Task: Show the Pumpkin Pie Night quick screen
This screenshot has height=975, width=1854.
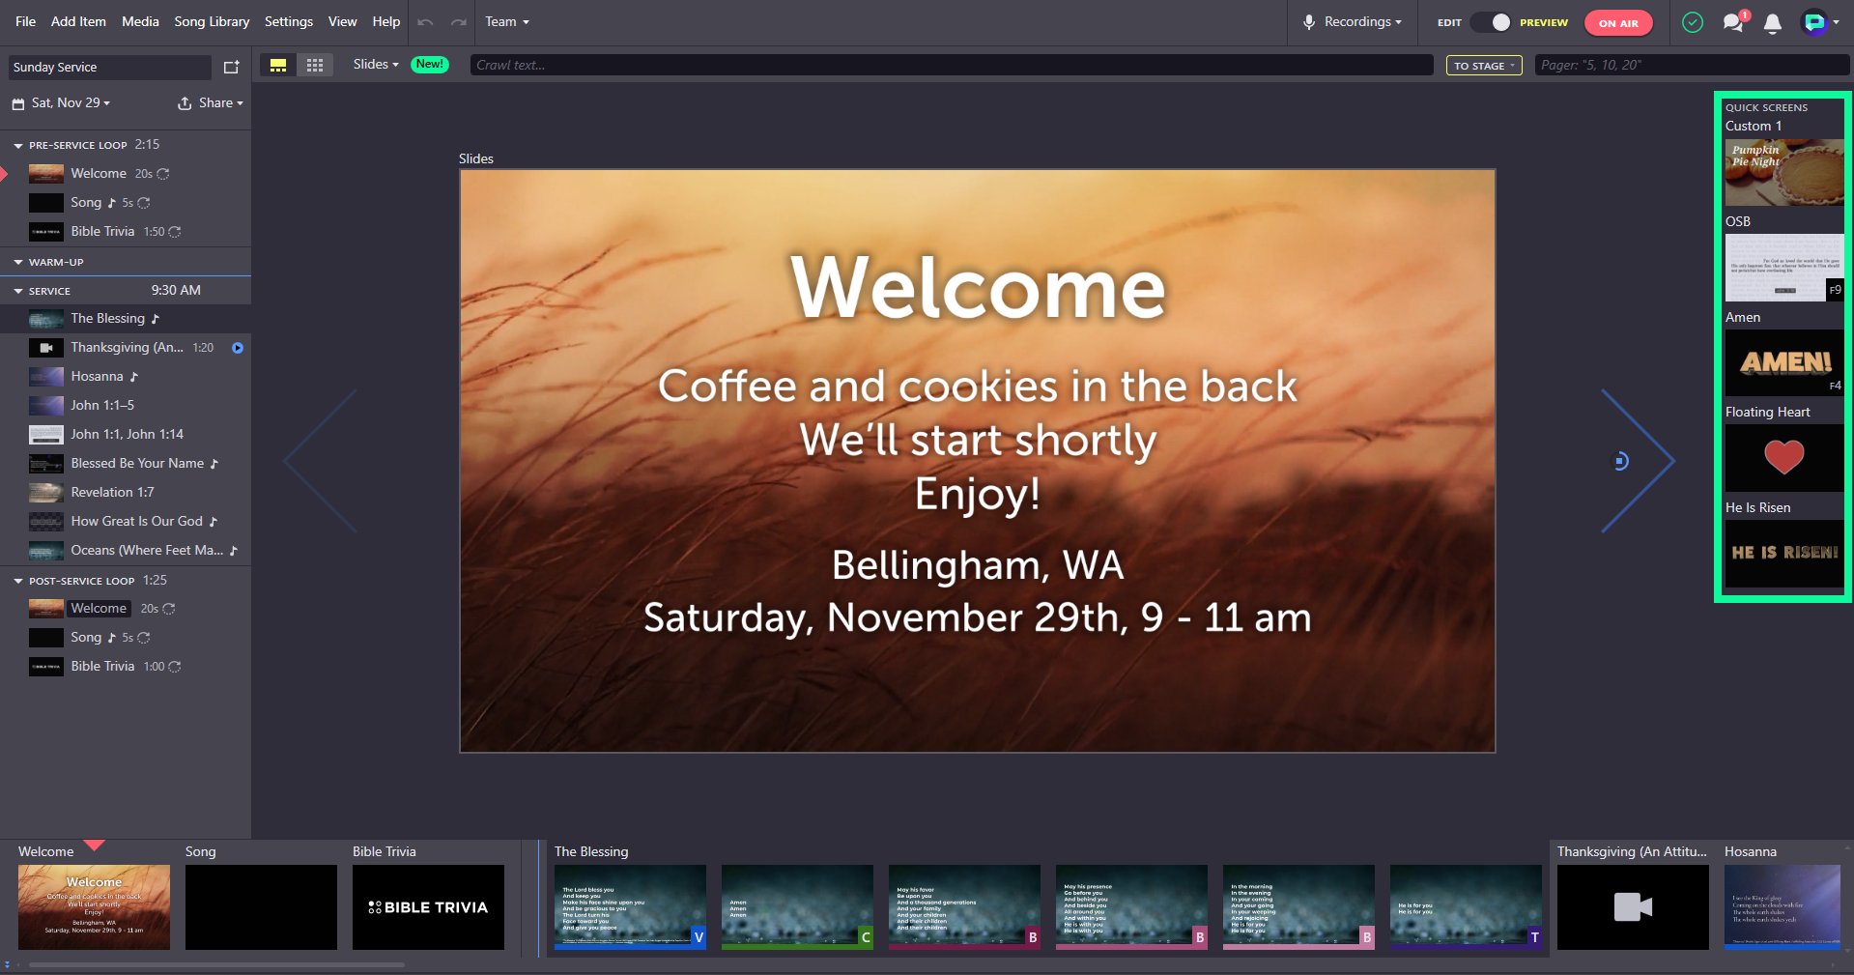Action: coord(1784,172)
